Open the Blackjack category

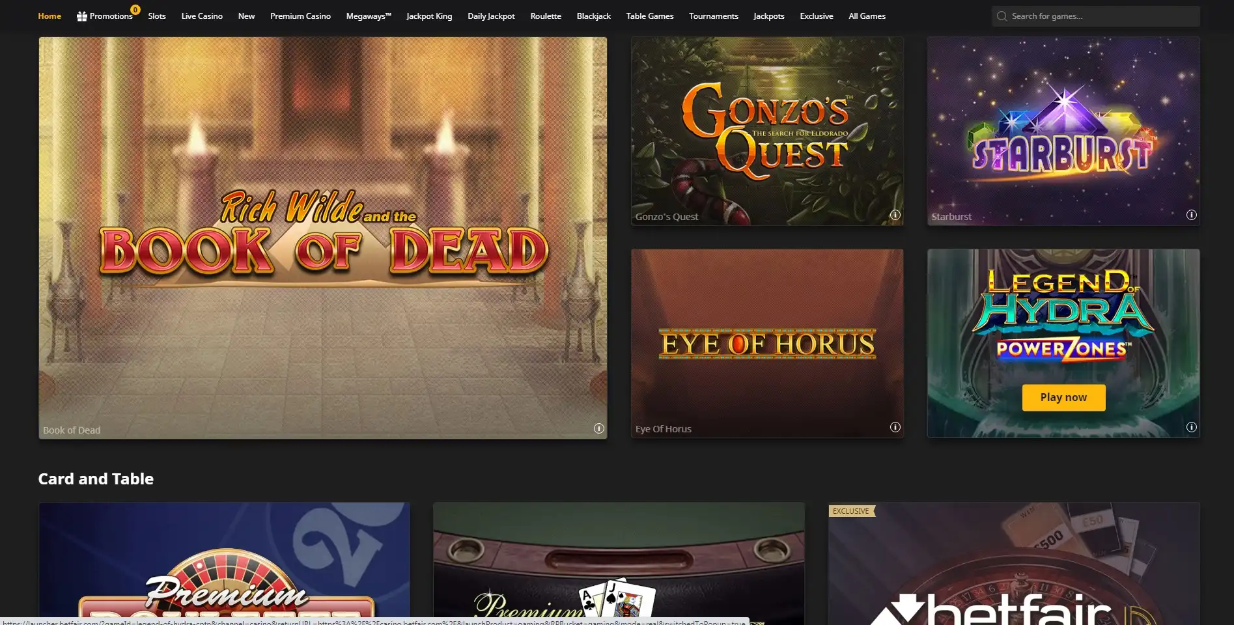click(x=593, y=16)
